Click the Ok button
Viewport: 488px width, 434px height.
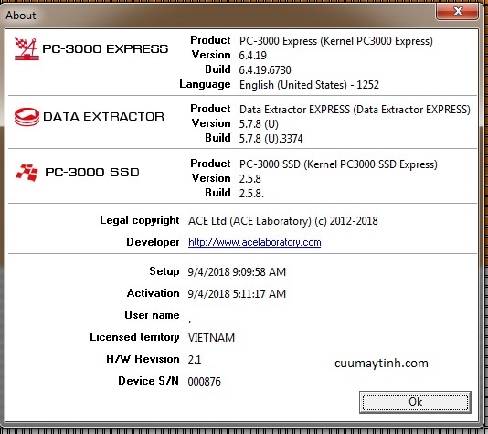click(415, 402)
